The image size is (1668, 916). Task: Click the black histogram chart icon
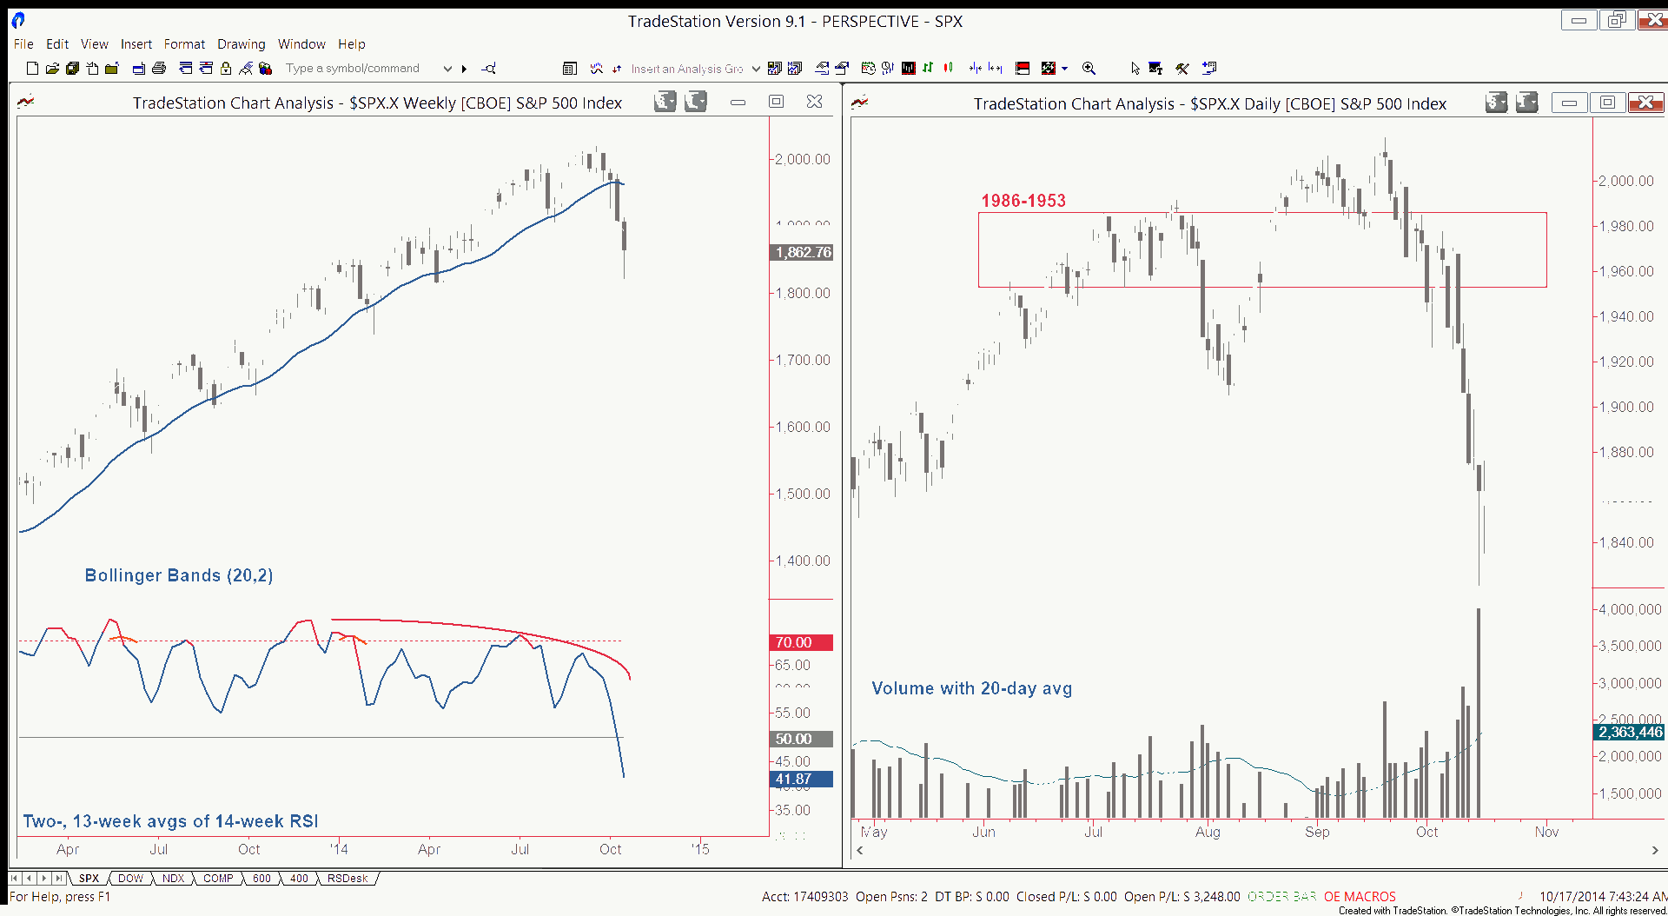[x=909, y=68]
